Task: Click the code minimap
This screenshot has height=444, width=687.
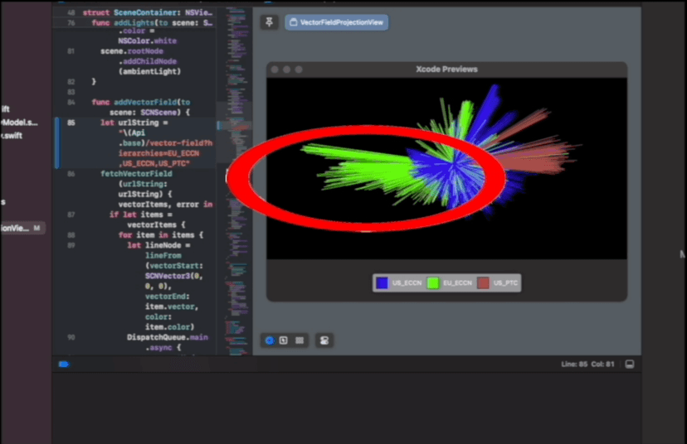Action: pyautogui.click(x=238, y=166)
